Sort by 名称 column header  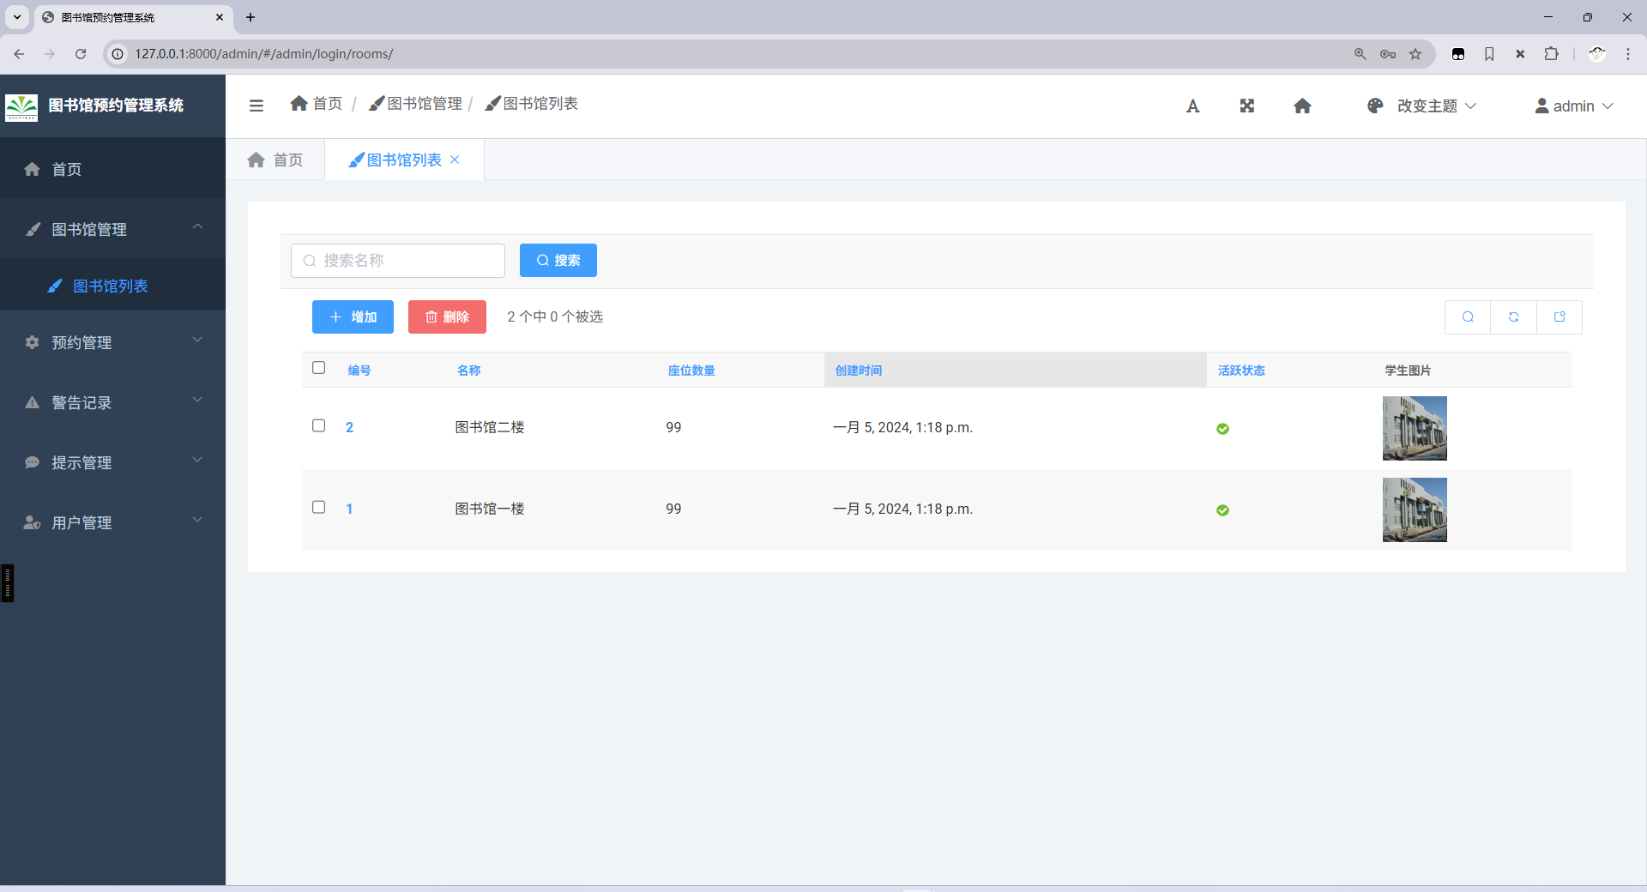[468, 371]
